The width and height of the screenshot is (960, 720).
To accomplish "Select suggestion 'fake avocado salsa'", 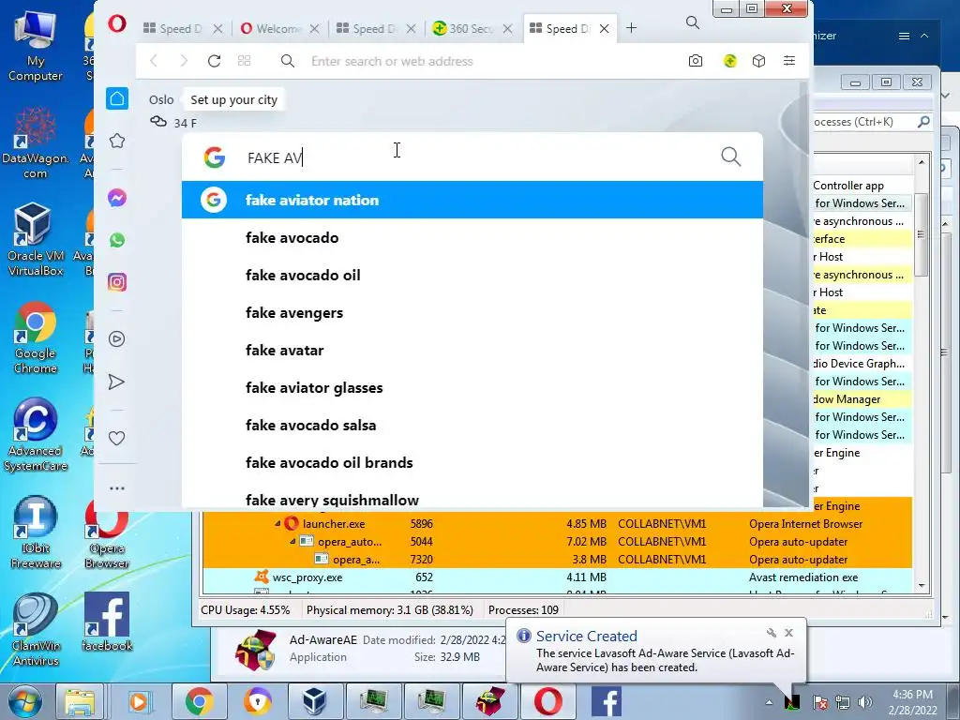I will (x=472, y=425).
